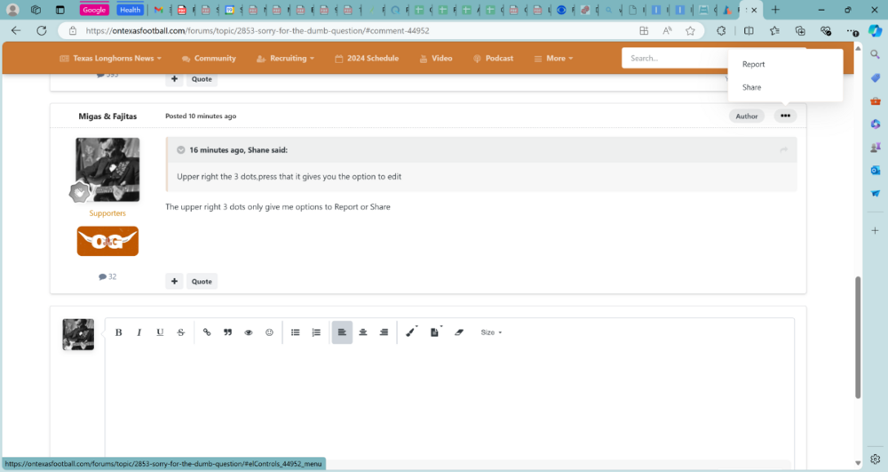Toggle italic text in the reply editor
The height and width of the screenshot is (472, 888).
pyautogui.click(x=139, y=332)
